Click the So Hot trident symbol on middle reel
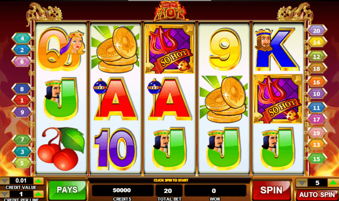This screenshot has width=339, height=201. coord(170,49)
